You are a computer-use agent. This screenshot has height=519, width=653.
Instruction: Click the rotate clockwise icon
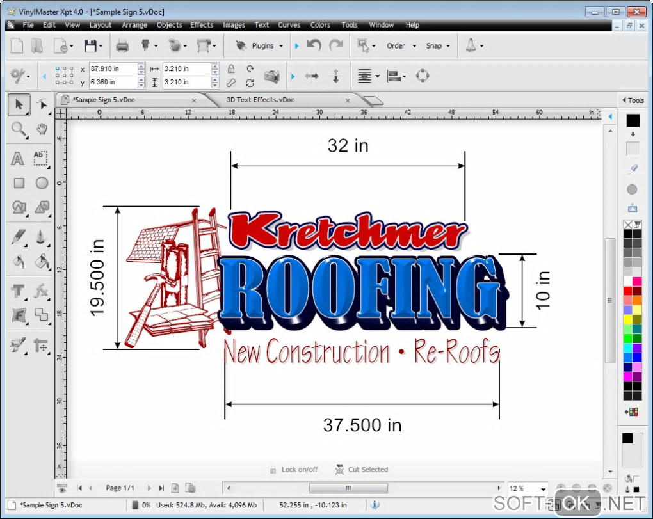pyautogui.click(x=250, y=68)
